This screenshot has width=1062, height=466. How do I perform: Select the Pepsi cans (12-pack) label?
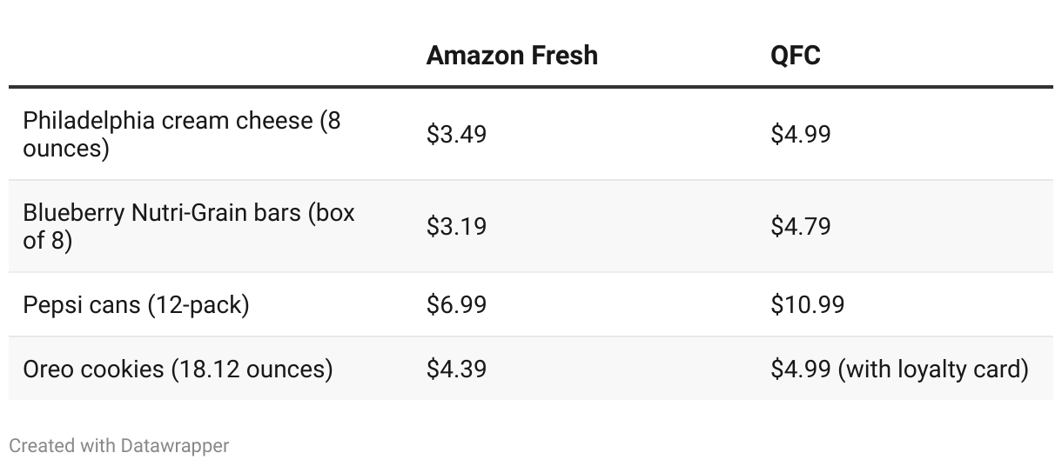pyautogui.click(x=136, y=305)
